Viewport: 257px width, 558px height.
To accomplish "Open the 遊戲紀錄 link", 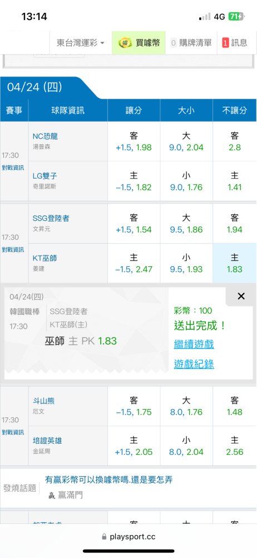I will point(194,364).
